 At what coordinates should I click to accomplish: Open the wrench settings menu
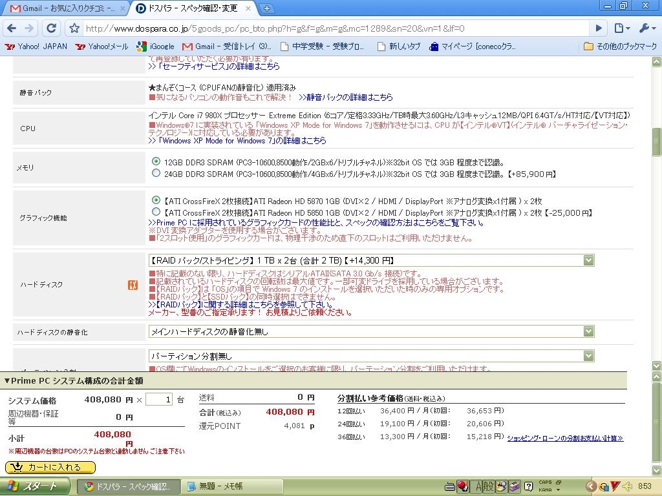coord(647,28)
